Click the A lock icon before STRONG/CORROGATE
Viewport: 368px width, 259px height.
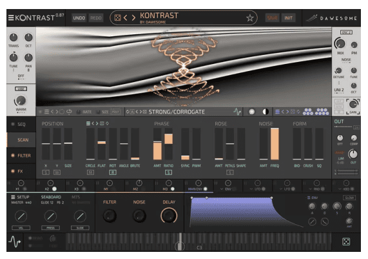pyautogui.click(x=132, y=112)
